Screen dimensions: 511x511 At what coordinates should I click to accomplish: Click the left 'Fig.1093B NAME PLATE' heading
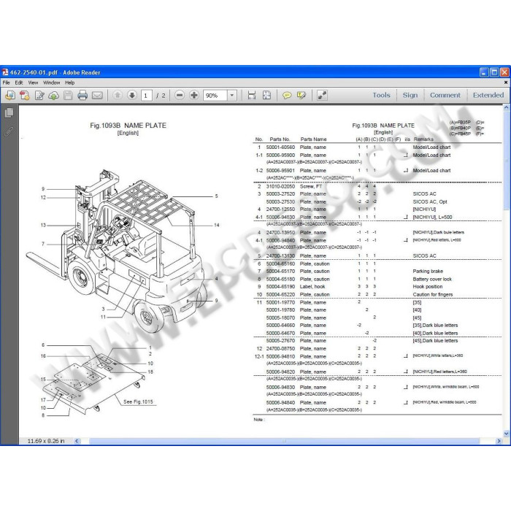[x=128, y=126]
